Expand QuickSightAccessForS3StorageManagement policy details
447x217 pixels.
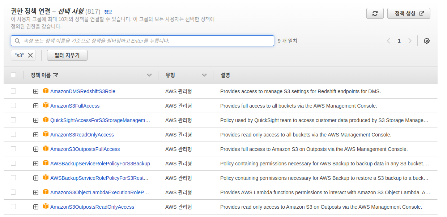(36, 120)
